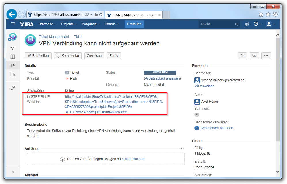This screenshot has height=184, width=287.
Task: Open the sidebar activity pulse icon
Action: click(x=13, y=48)
